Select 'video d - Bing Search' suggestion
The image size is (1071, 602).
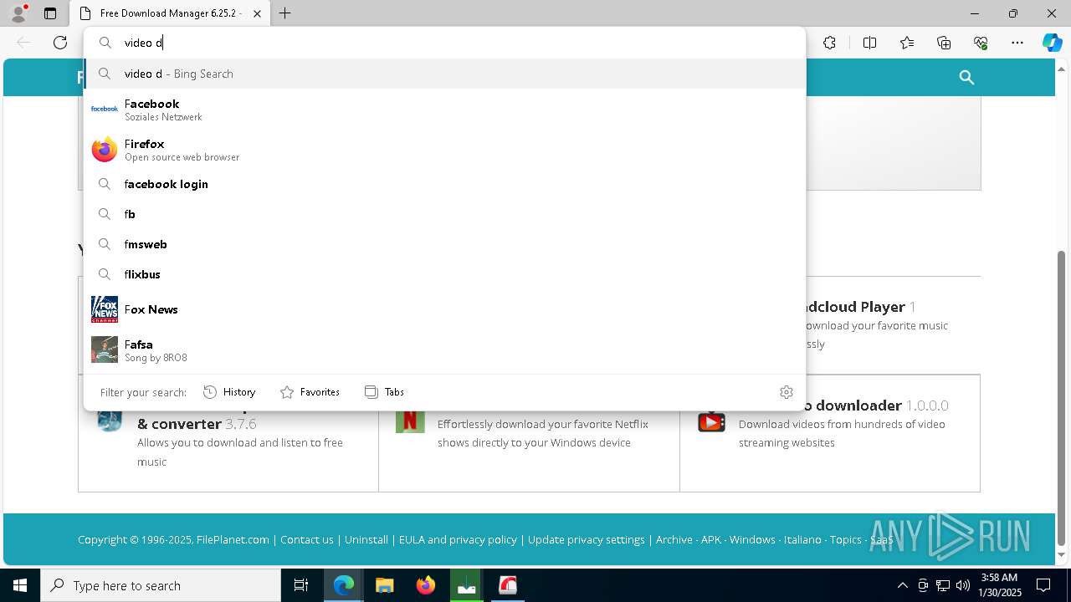[444, 74]
